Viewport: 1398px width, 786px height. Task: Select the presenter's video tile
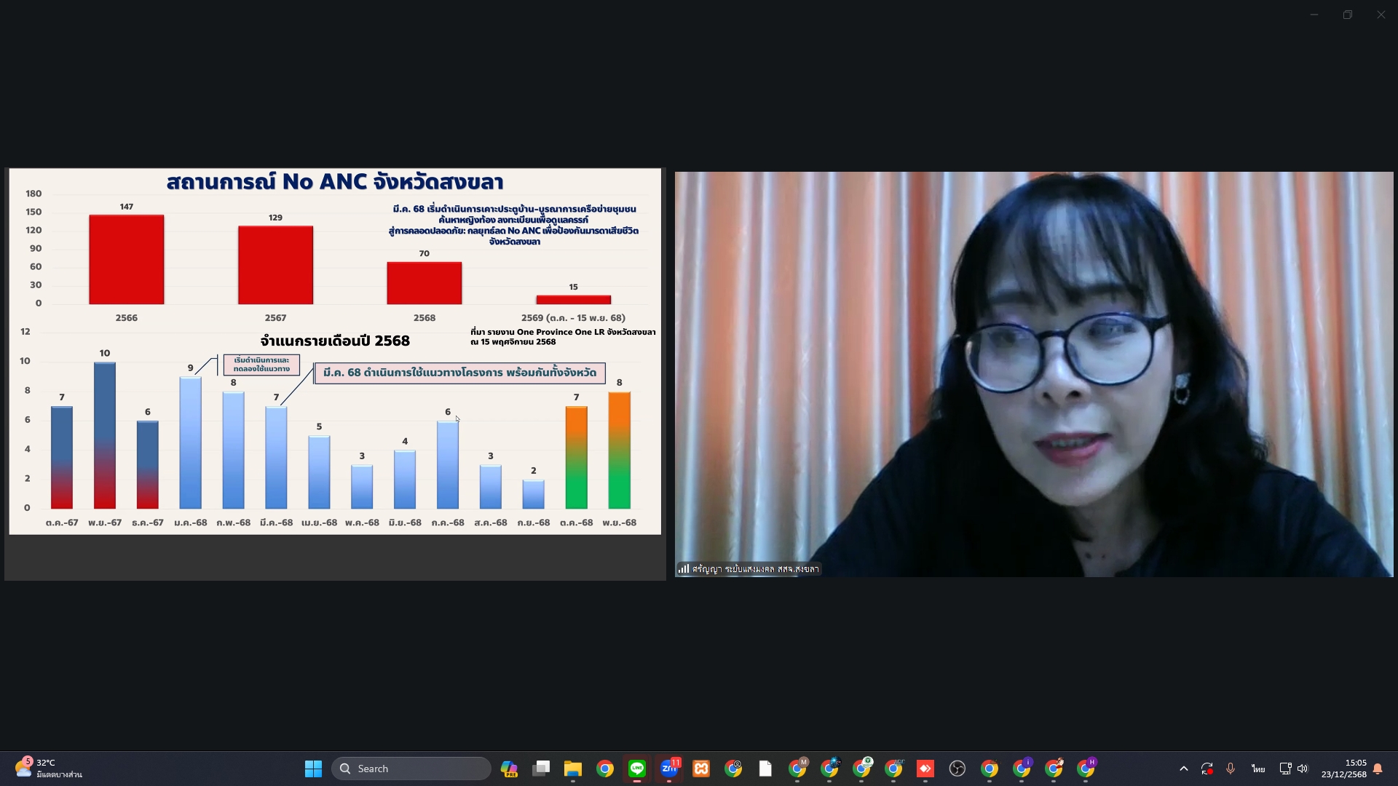pyautogui.click(x=1034, y=374)
